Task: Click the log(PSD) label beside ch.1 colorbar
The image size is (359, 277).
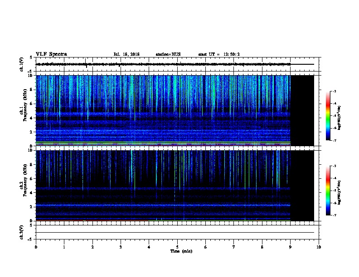Action: pos(340,118)
